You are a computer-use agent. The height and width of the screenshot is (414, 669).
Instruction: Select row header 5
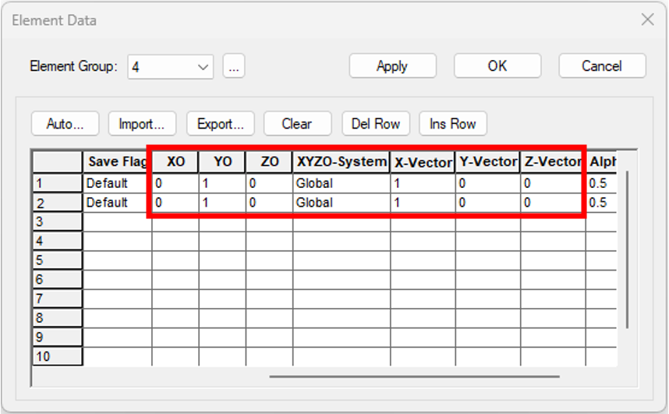point(57,260)
